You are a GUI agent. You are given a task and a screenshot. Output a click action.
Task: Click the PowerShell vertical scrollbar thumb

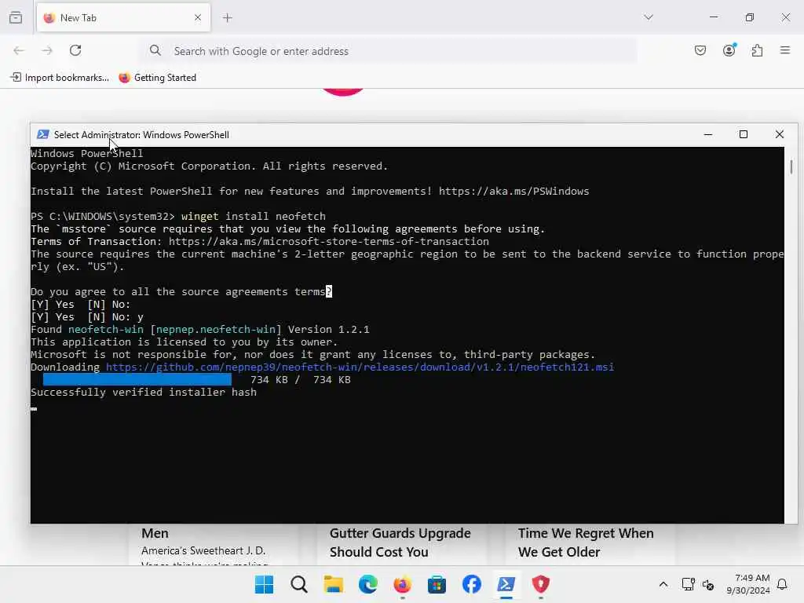click(791, 167)
